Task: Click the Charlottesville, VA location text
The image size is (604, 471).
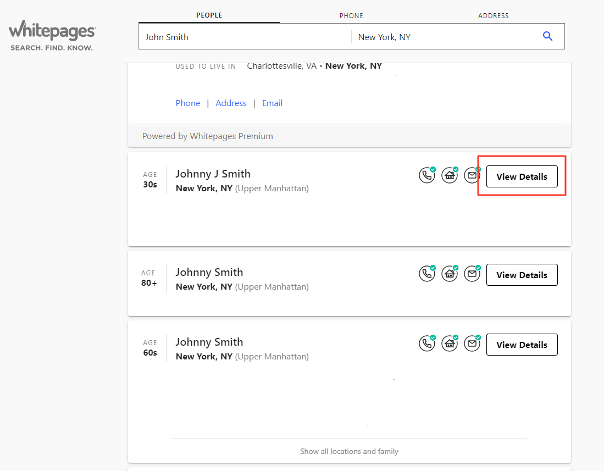Action: [282, 66]
